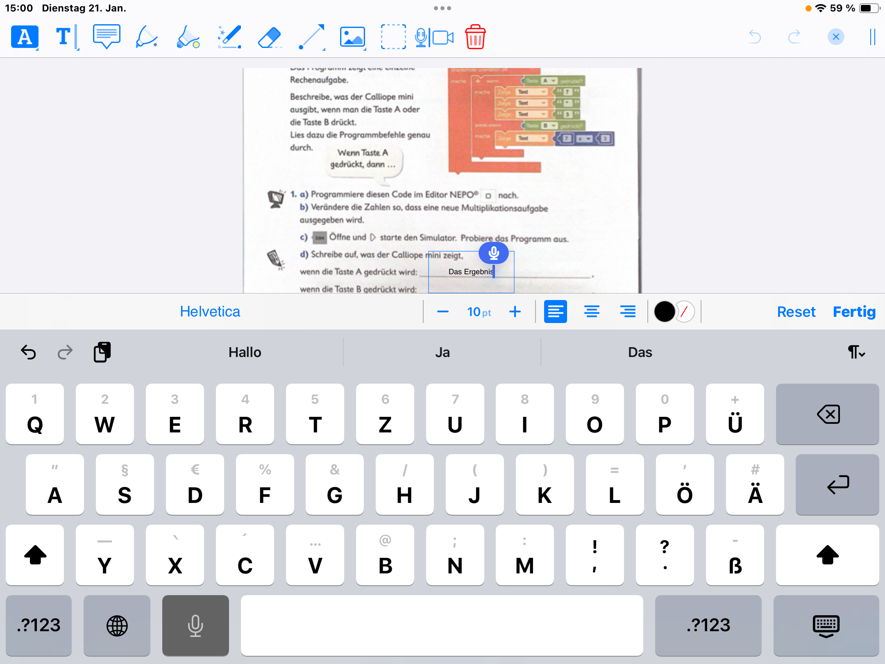The height and width of the screenshot is (664, 885).
Task: Open the paragraph formatting dropdown
Action: [856, 352]
